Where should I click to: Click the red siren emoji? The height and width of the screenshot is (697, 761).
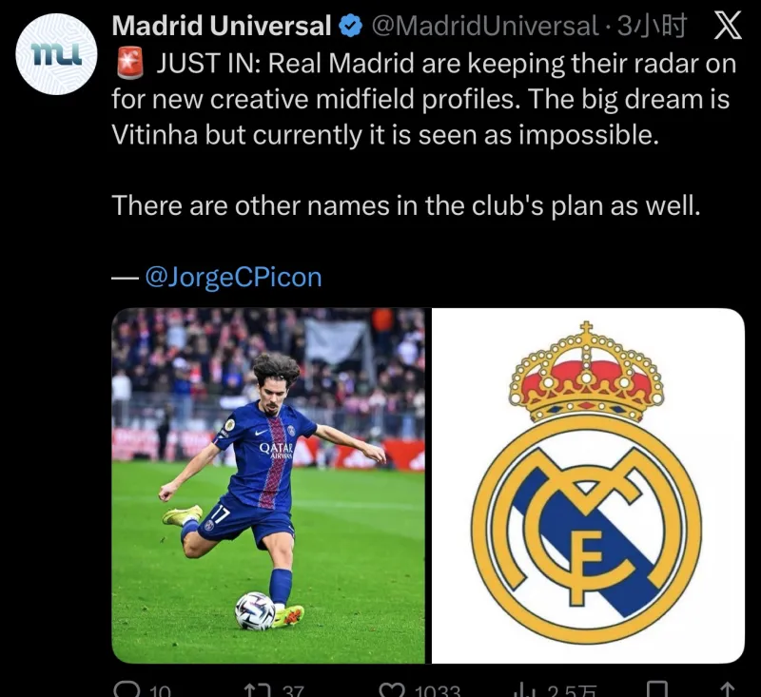[x=130, y=63]
